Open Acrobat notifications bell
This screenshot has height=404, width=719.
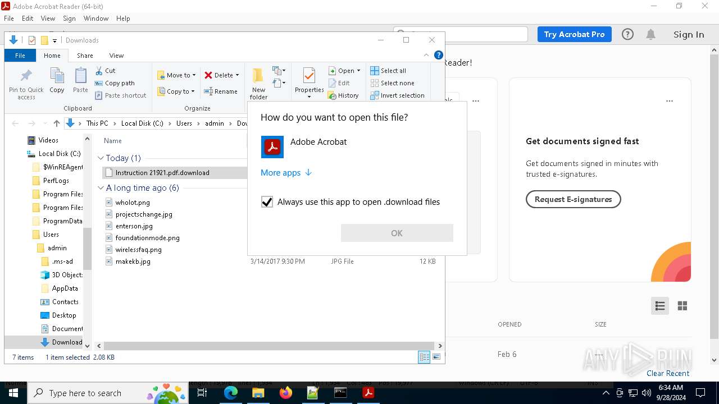click(x=650, y=34)
